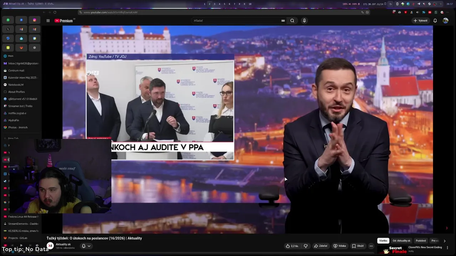Open the notifications bell in YouTube header

click(435, 21)
